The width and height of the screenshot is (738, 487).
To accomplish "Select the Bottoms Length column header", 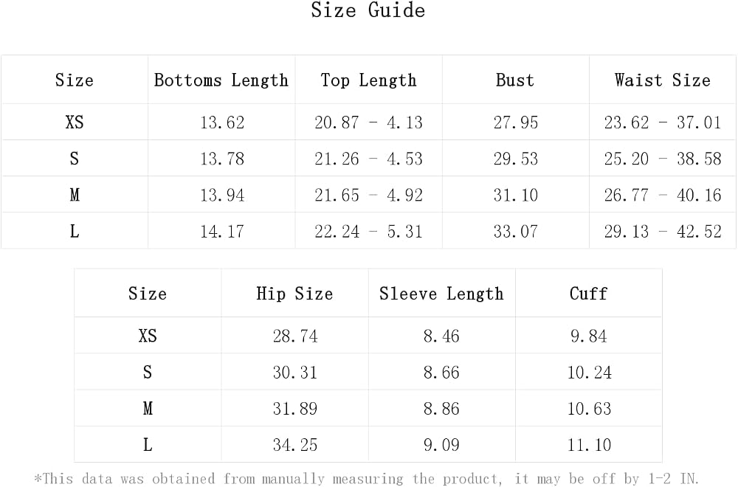I will pyautogui.click(x=221, y=80).
